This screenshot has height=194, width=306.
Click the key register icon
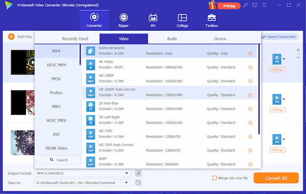[245, 5]
